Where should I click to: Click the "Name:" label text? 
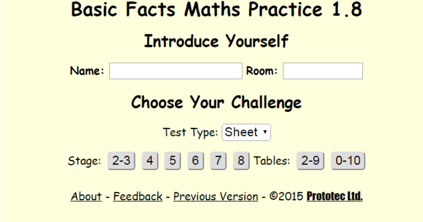[x=87, y=71]
